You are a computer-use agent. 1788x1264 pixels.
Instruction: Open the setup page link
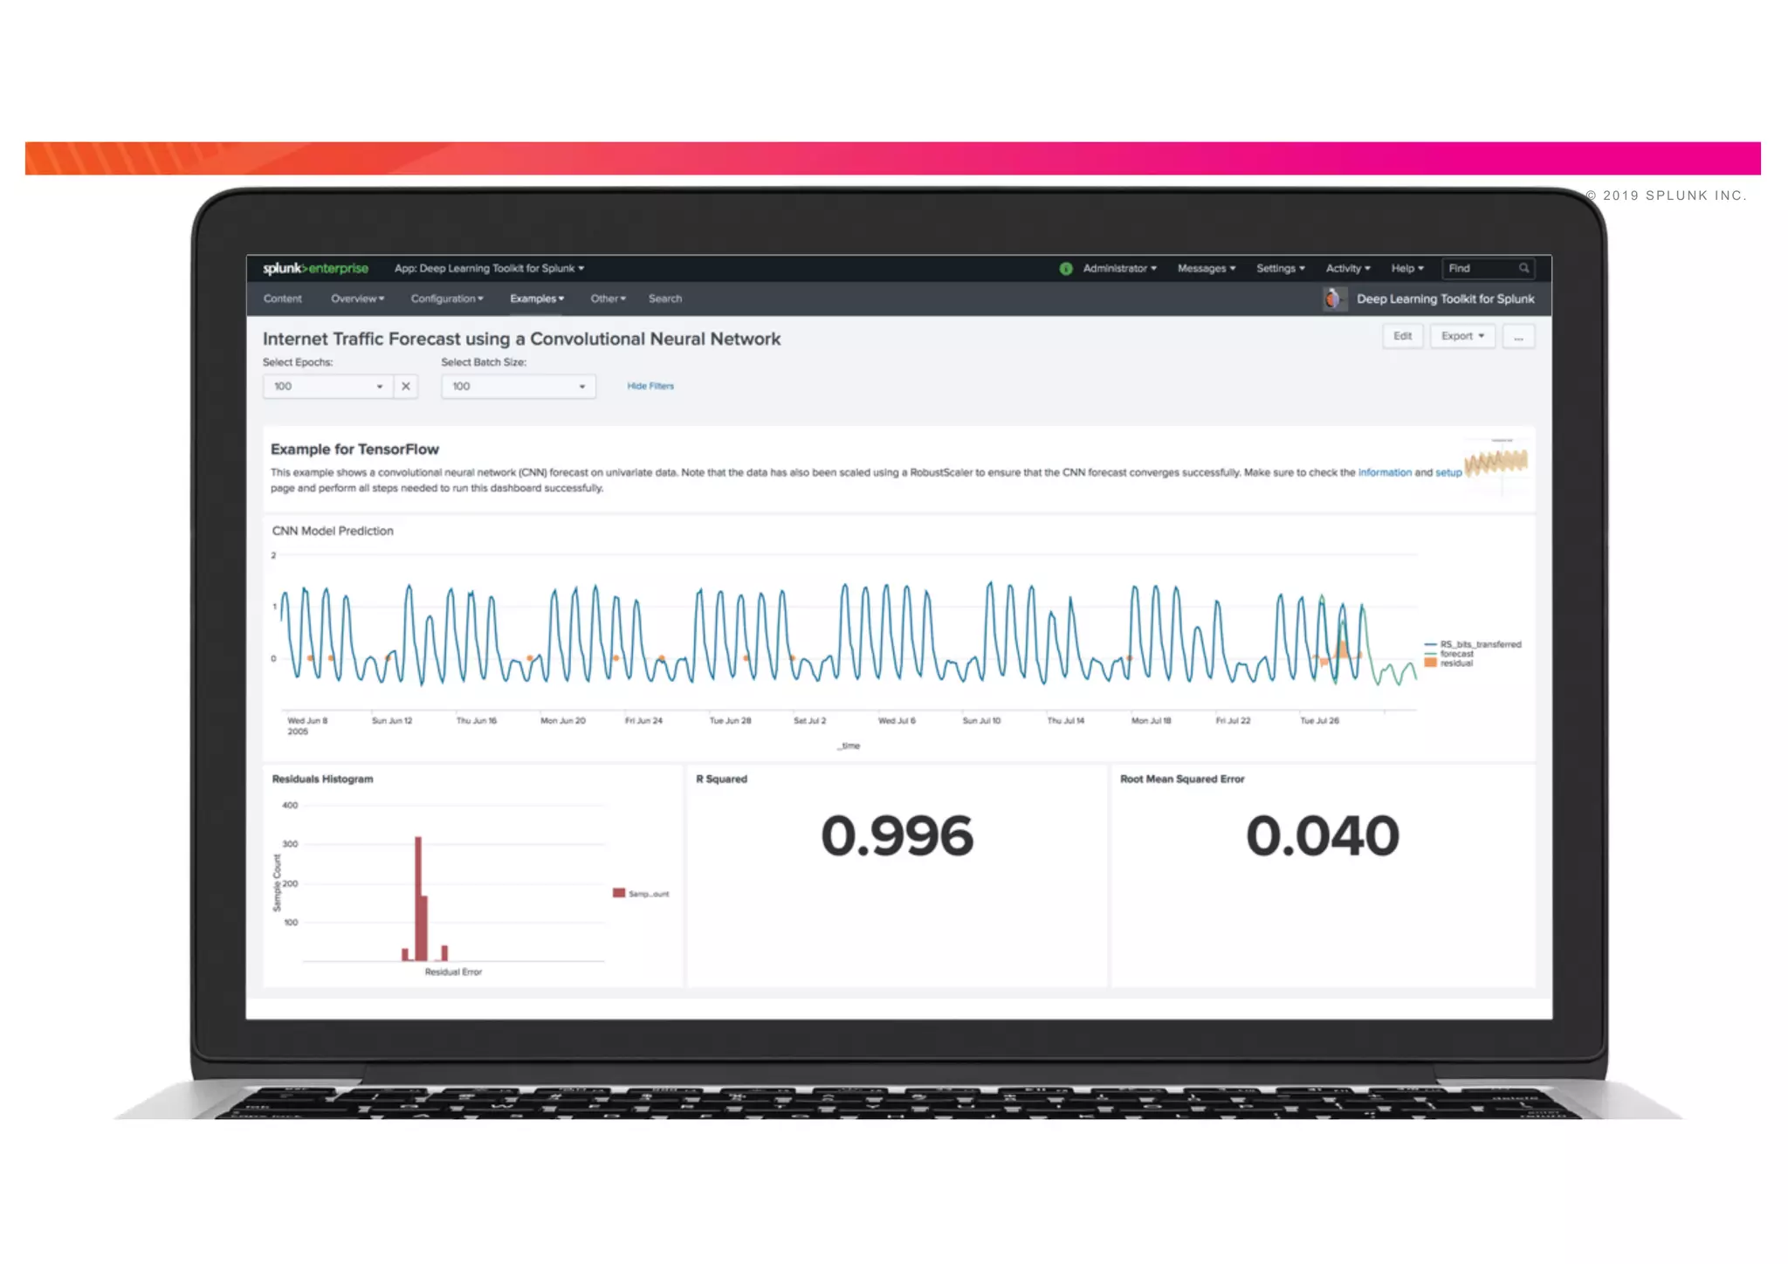pos(1448,472)
